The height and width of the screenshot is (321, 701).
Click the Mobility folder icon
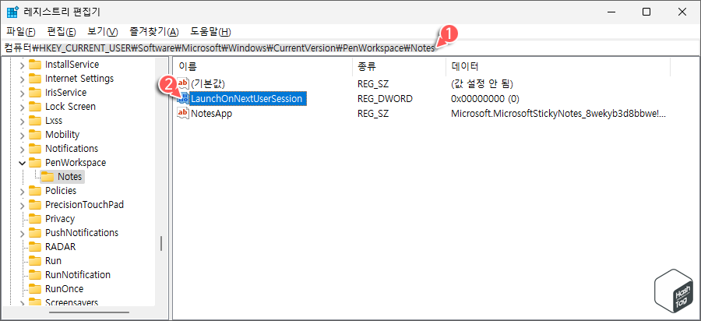(x=35, y=135)
